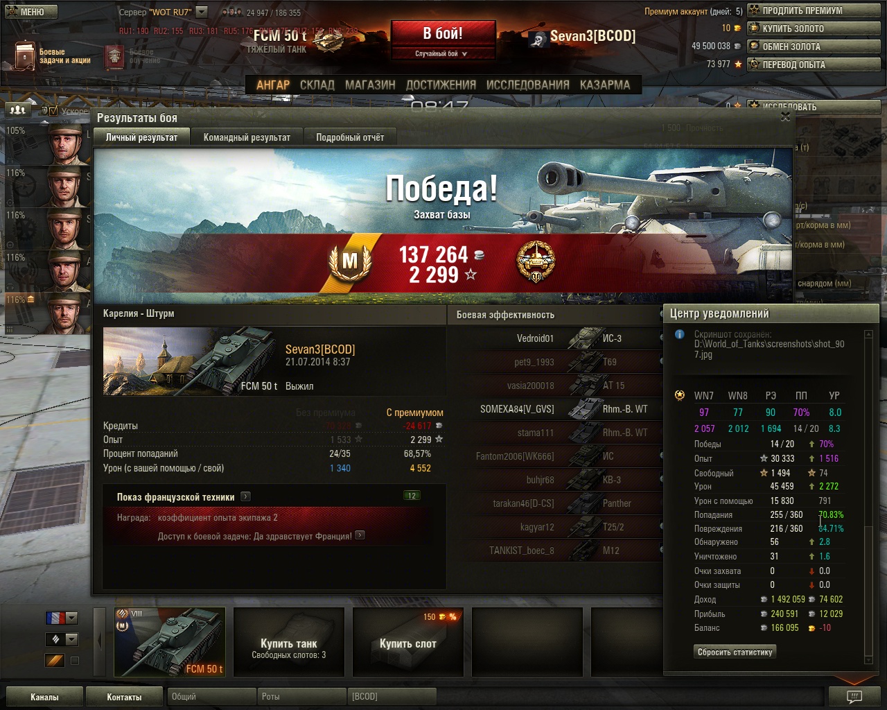Screen dimensions: 887x710
Task: Click the arrow after Да здравствует Франция
Action: pos(360,535)
